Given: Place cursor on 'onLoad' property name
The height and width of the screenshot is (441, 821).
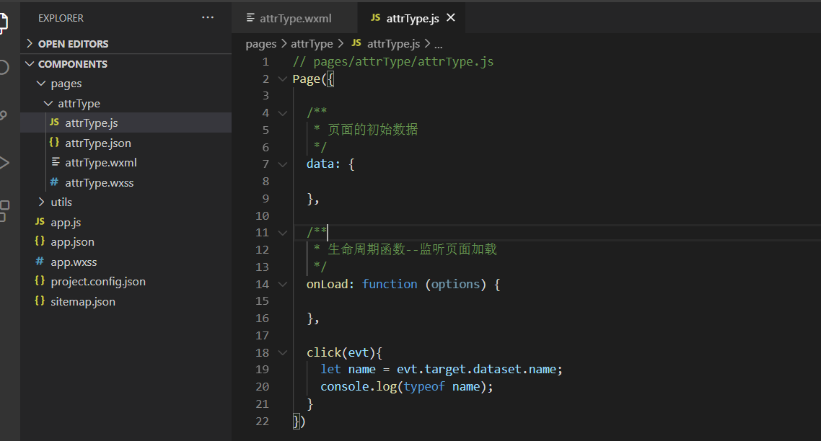Looking at the screenshot, I should [328, 284].
